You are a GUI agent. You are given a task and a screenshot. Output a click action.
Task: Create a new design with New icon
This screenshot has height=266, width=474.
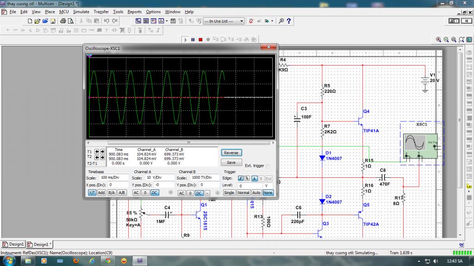point(30,21)
